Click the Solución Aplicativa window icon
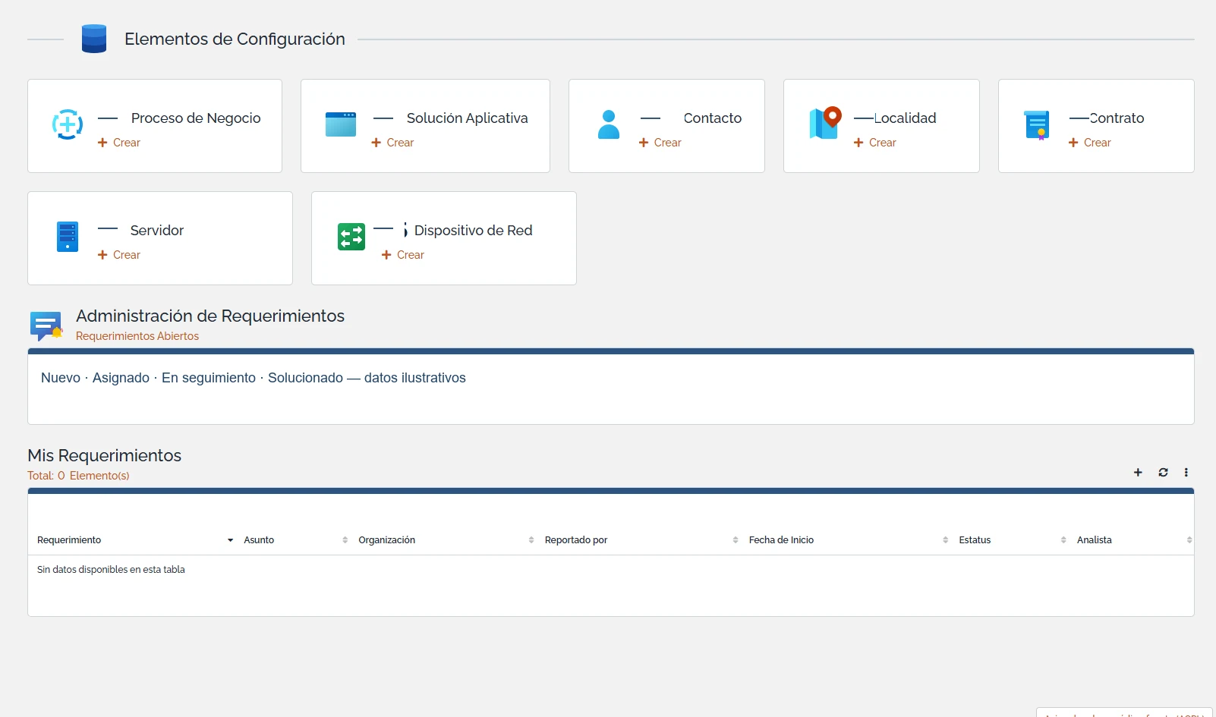The image size is (1216, 717). coord(341,124)
